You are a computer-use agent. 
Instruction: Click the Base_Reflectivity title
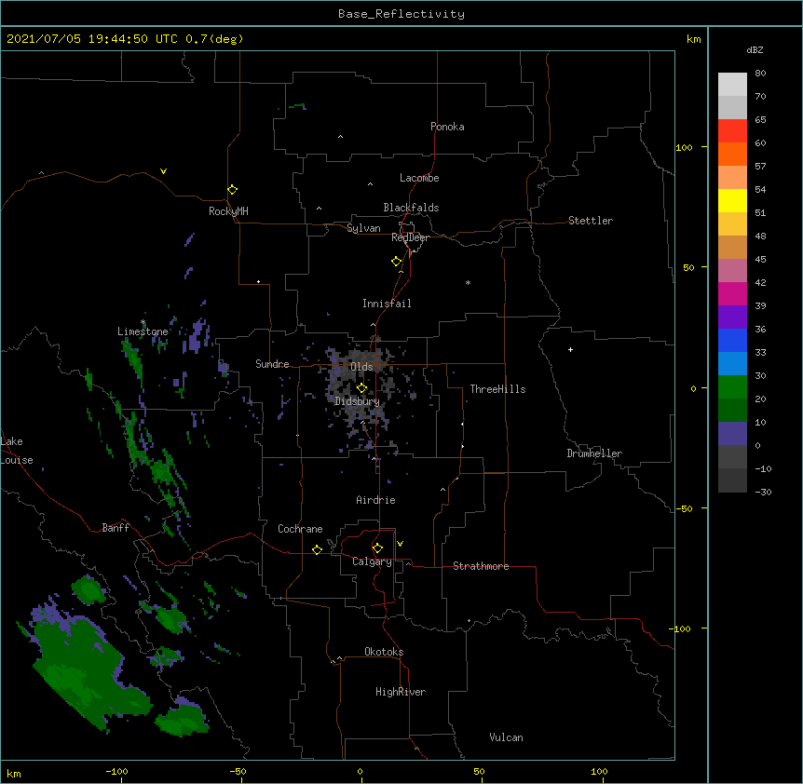tap(401, 14)
